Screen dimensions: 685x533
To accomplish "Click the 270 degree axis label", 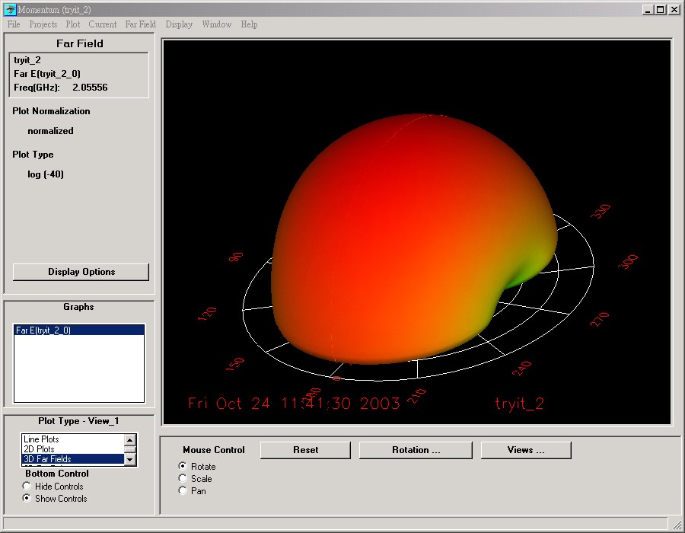I will [x=600, y=319].
